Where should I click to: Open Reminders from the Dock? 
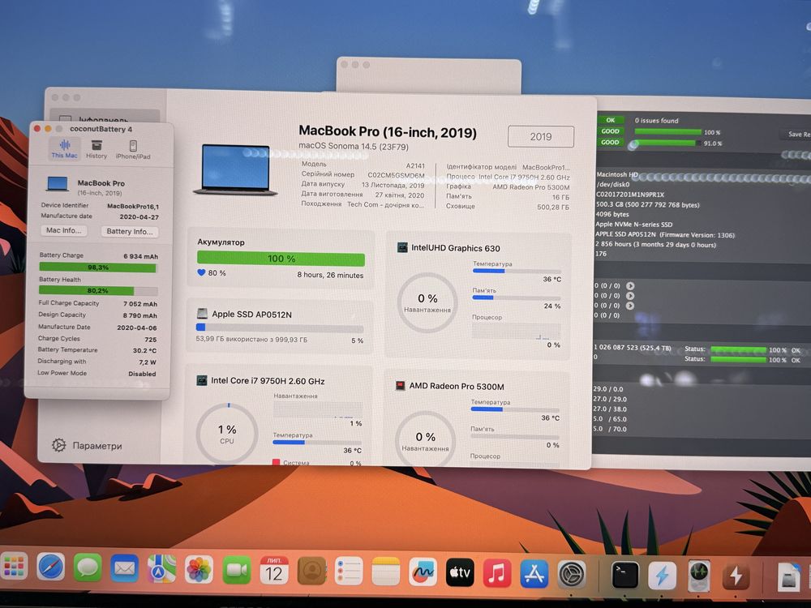[348, 572]
